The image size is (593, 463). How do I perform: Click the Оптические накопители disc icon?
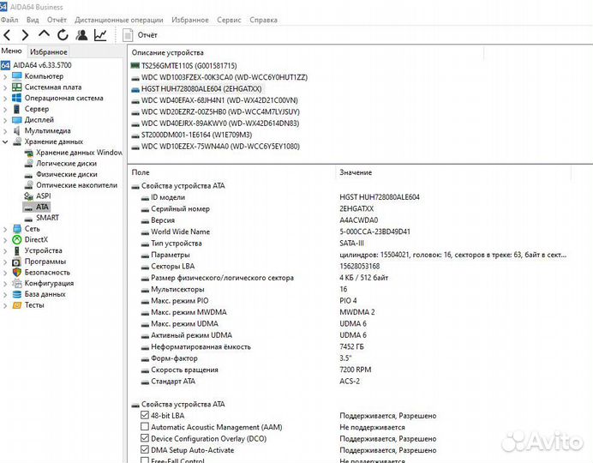29,185
